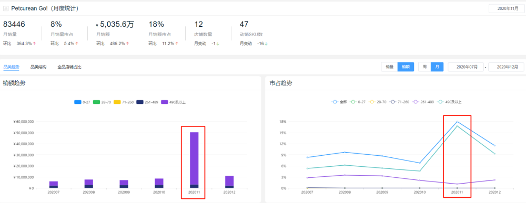This screenshot has width=526, height=203.
Task: Click the red up arrow beside 11.2%
Action: (176, 44)
